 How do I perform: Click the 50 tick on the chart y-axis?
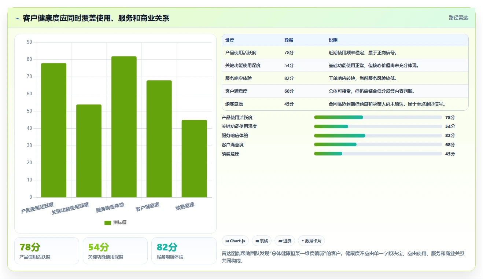tap(30, 111)
